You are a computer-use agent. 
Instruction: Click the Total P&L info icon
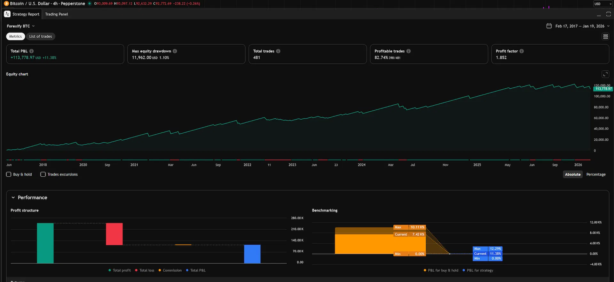31,51
